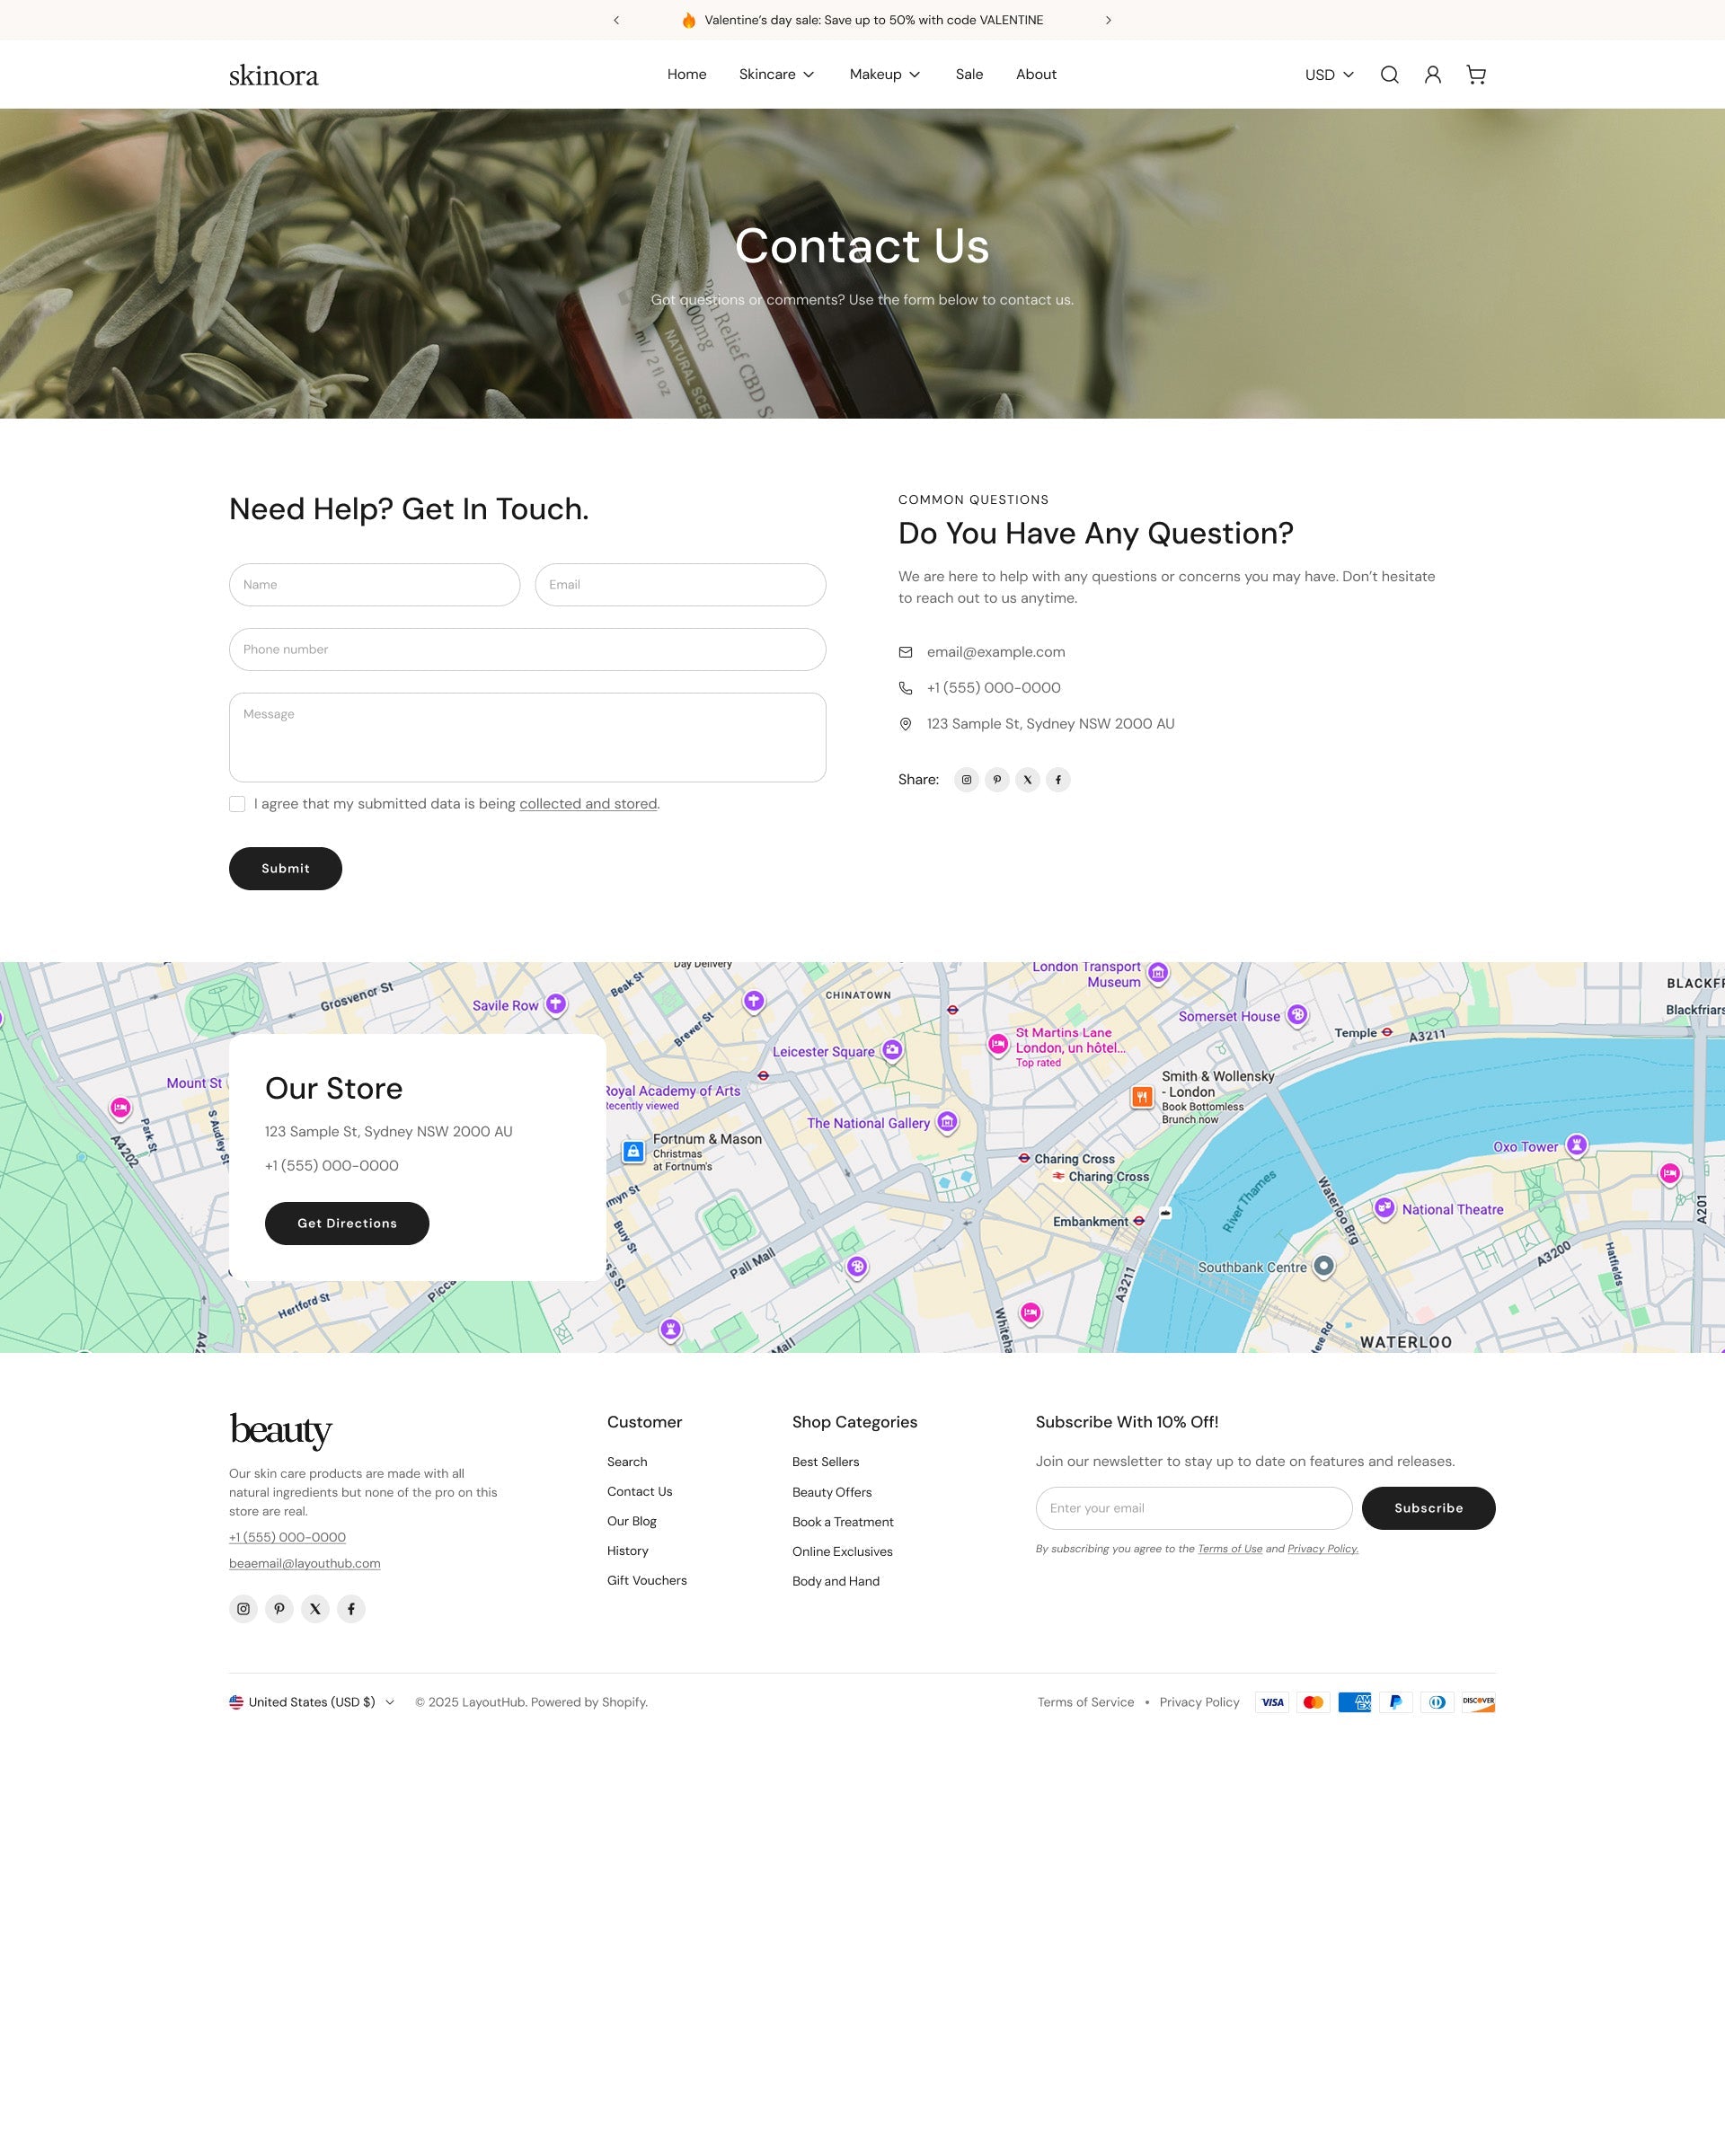Open footer Pinterest icon
This screenshot has width=1725, height=2156.
279,1609
